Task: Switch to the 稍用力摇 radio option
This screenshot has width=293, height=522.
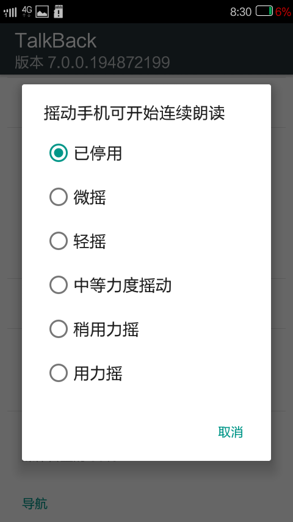Action: coord(59,329)
